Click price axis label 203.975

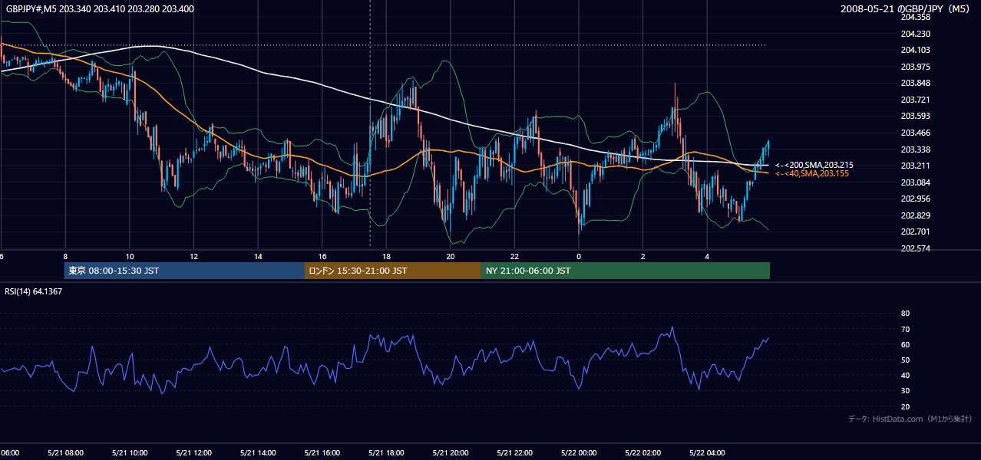(x=915, y=67)
